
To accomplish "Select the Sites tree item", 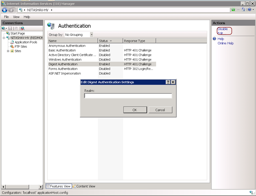I will pos(18,51).
